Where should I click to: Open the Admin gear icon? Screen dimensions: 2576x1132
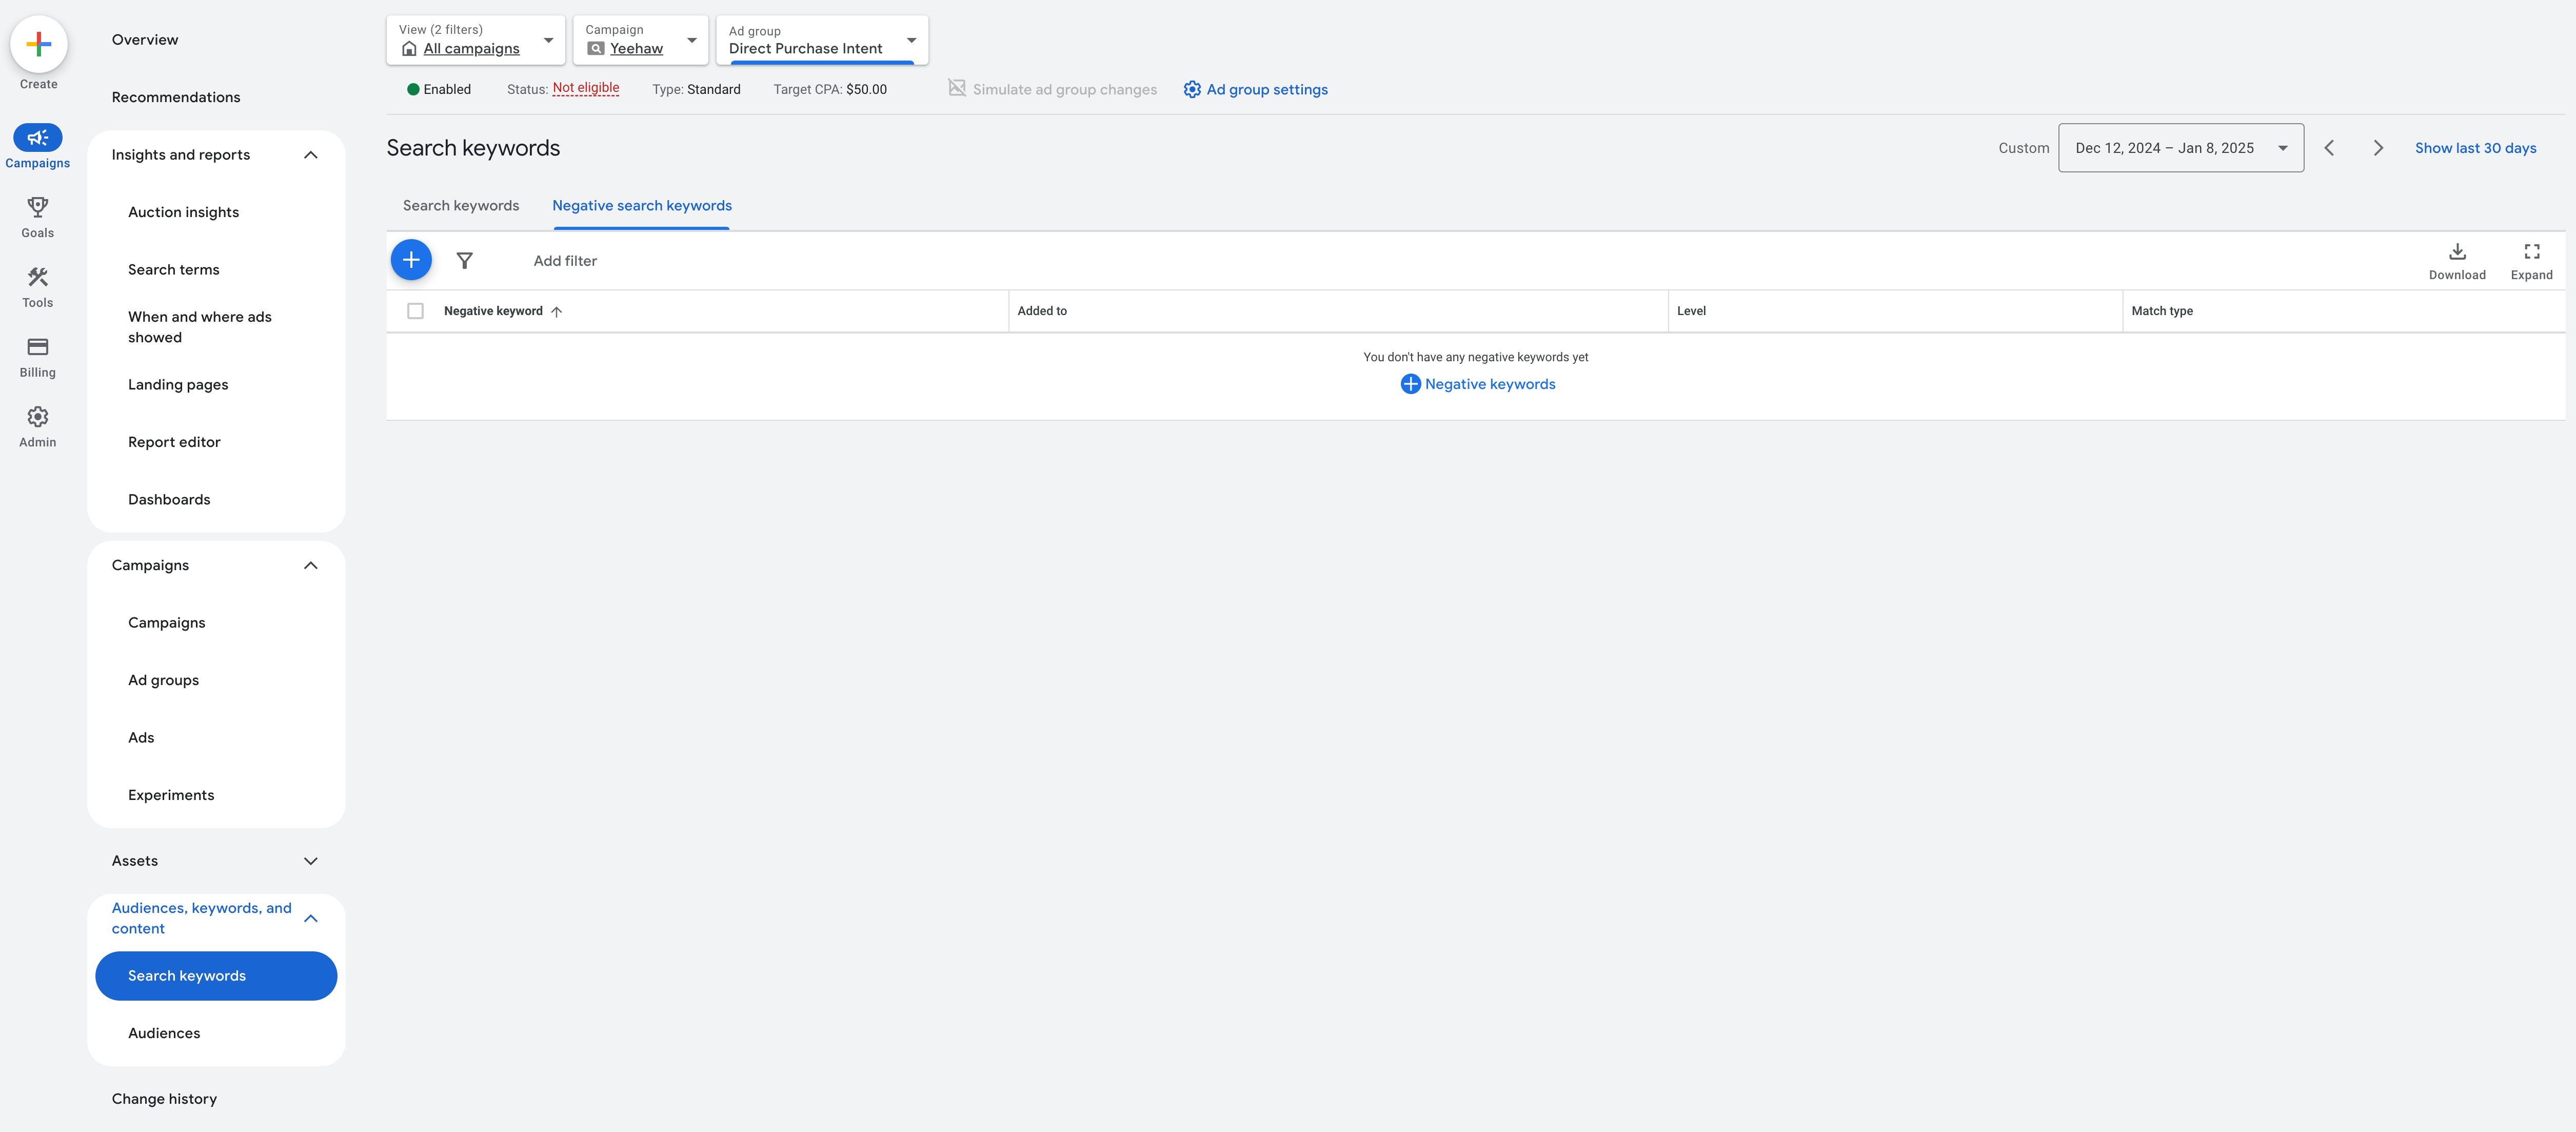[38, 416]
